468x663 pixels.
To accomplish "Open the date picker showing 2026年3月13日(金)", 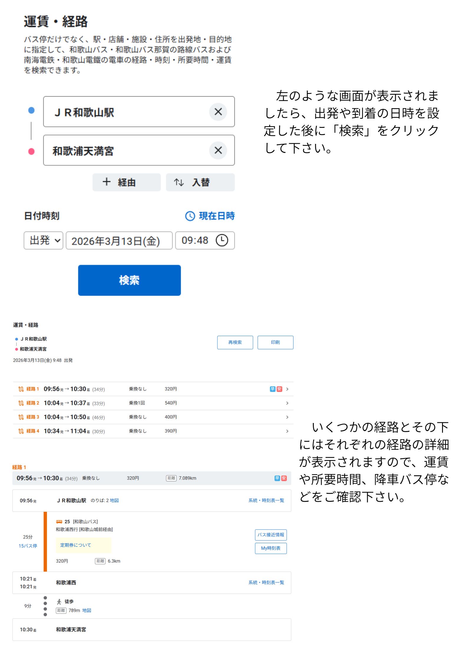I will pyautogui.click(x=119, y=241).
